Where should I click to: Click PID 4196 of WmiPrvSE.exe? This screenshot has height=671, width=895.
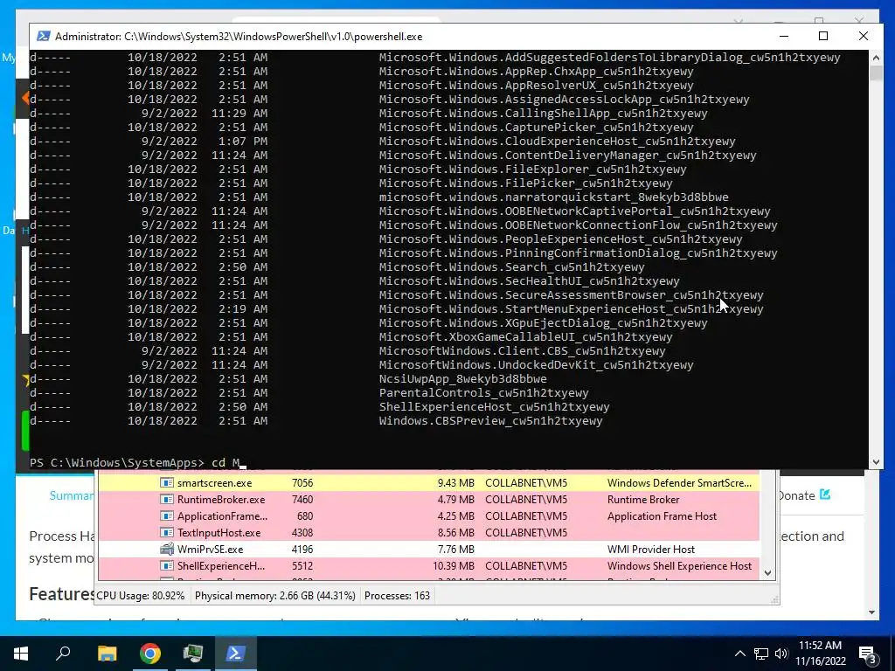tap(302, 550)
